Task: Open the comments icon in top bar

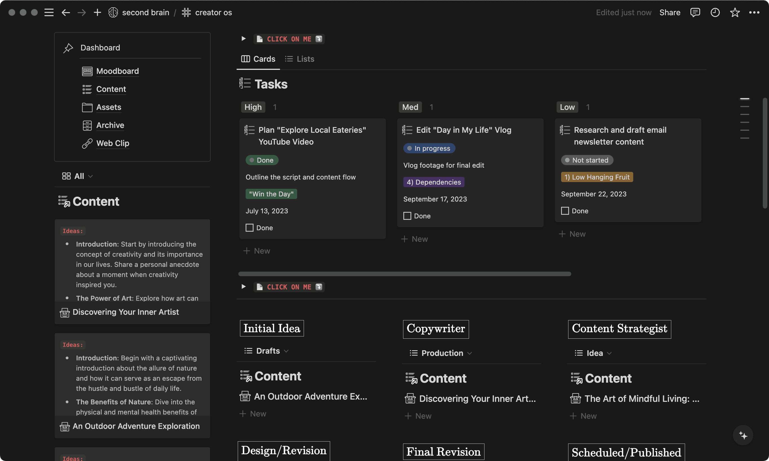Action: tap(695, 12)
